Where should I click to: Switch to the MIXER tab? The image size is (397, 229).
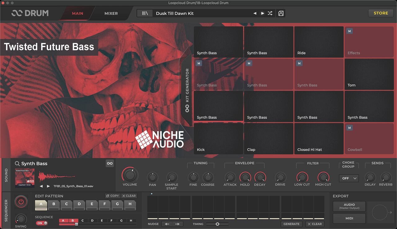(x=111, y=13)
